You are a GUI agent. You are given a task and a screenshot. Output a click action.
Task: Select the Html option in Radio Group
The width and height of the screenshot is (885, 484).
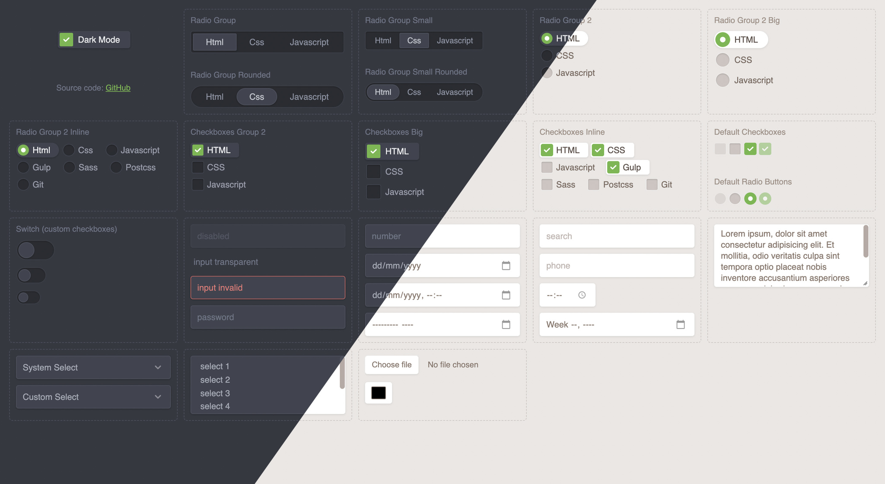pos(213,42)
